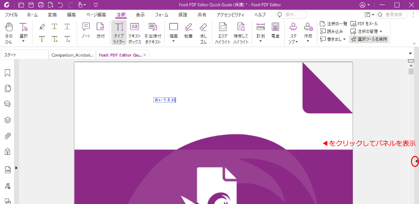Save document with the floppy icon
Viewport: 419px width, 204px height.
click(31, 5)
